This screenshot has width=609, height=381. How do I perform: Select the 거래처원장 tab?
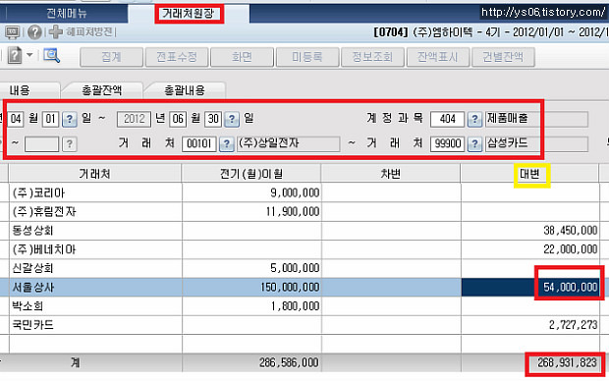tap(189, 14)
